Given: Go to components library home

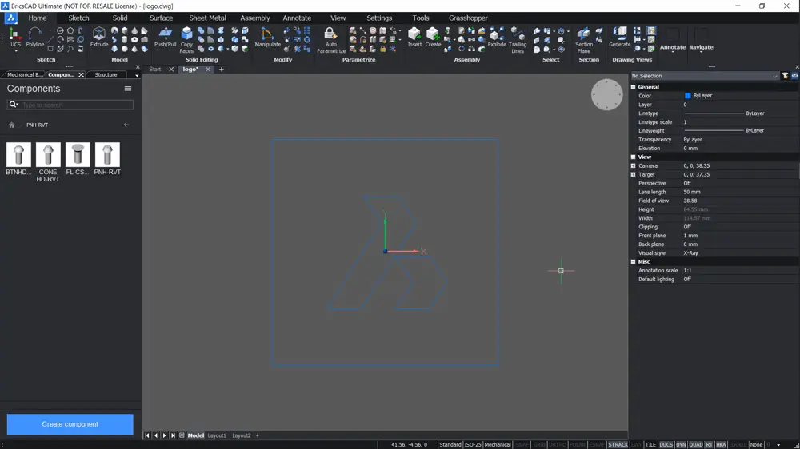Looking at the screenshot, I should 12,125.
